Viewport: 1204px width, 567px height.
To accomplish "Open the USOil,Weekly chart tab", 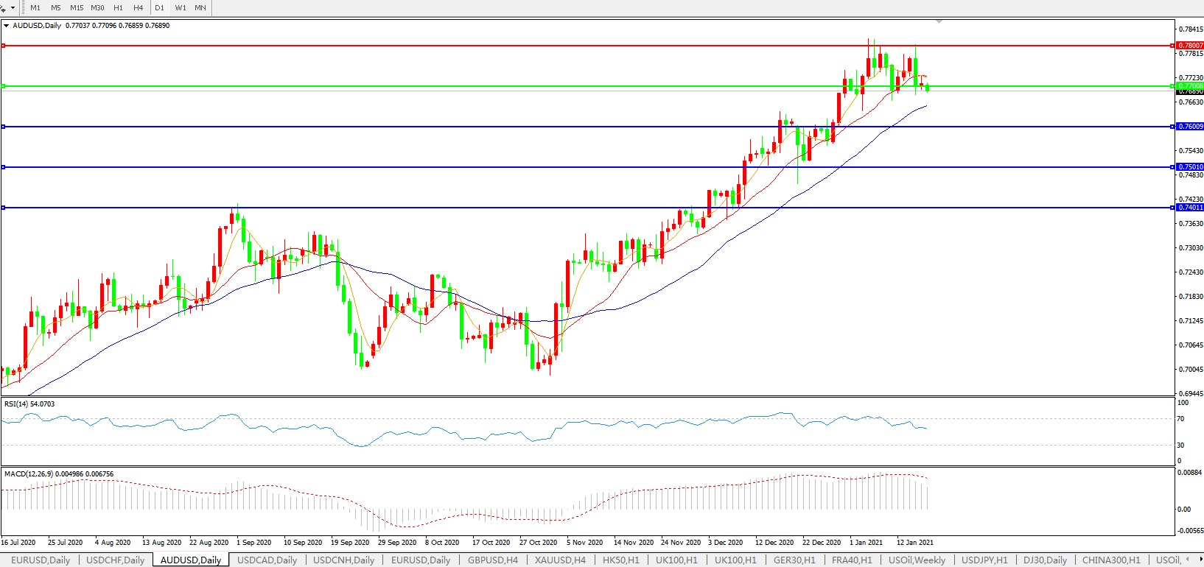I will (x=917, y=560).
